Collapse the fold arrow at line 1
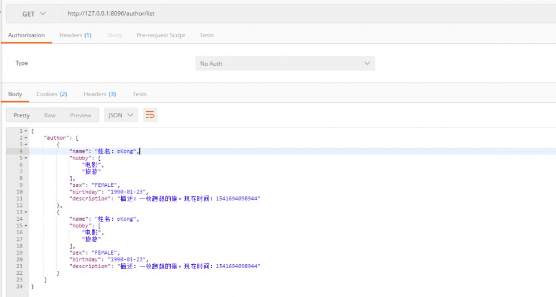The image size is (556, 297). 26,131
